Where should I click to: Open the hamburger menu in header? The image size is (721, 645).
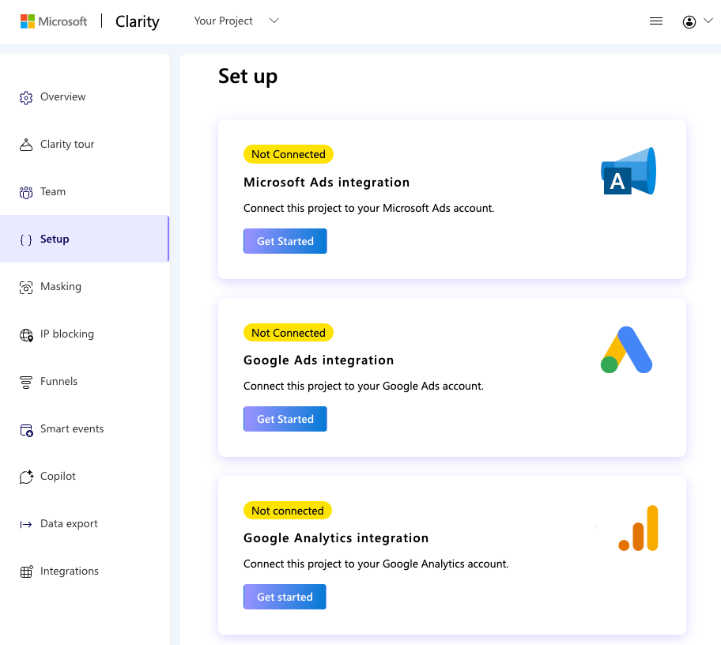point(655,21)
